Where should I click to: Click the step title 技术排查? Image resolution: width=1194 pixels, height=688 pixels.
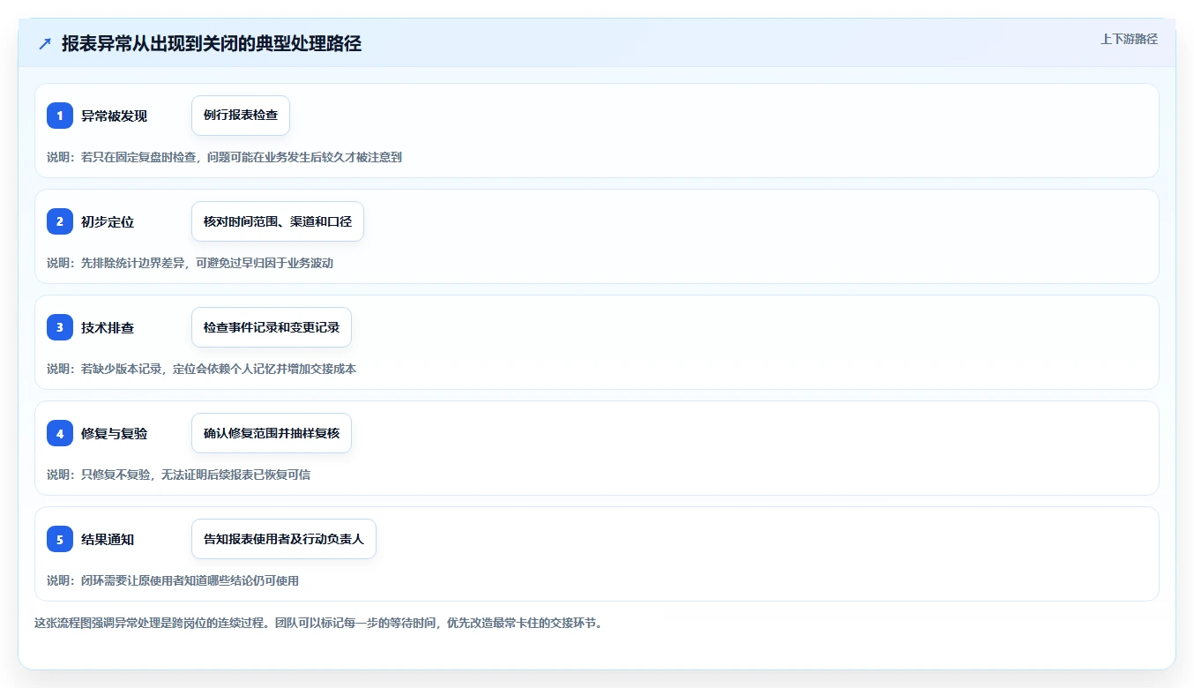click(108, 327)
